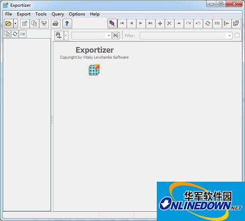Minimize the Exportizer window
This screenshot has height=221, width=245.
point(211,4)
